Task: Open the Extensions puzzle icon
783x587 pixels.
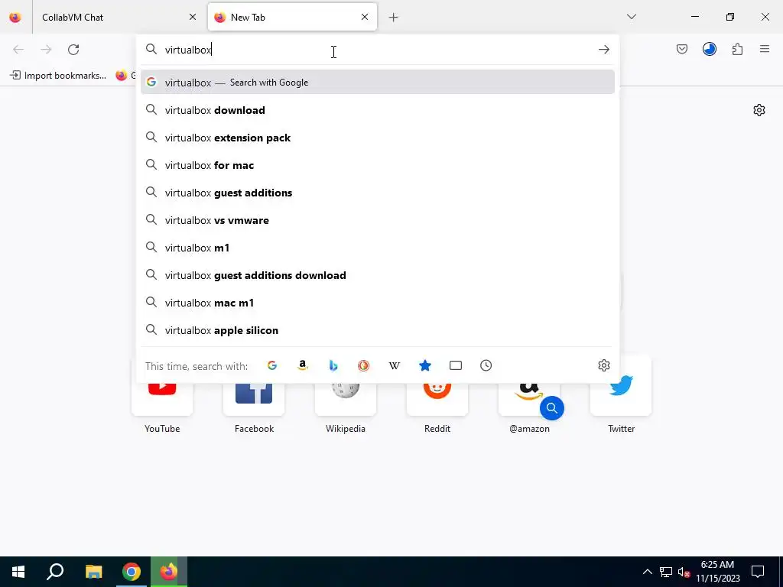Action: click(737, 49)
